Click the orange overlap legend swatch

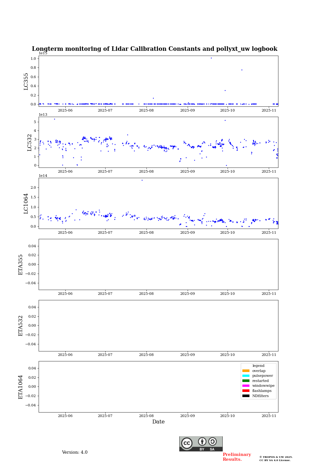click(x=246, y=371)
